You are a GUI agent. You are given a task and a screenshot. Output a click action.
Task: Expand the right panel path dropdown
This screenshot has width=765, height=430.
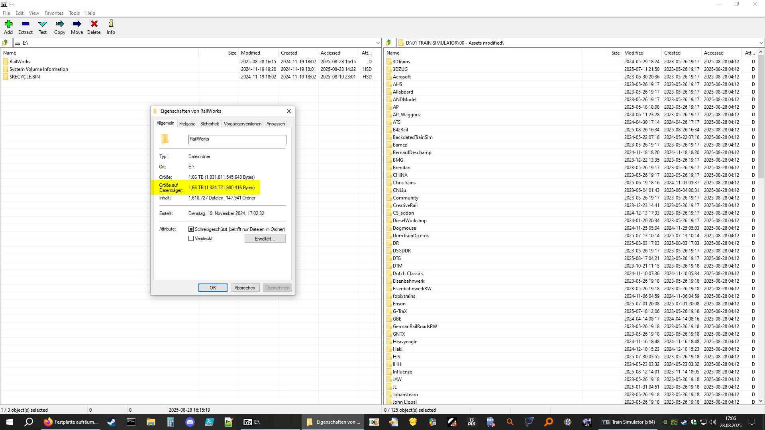tap(761, 43)
